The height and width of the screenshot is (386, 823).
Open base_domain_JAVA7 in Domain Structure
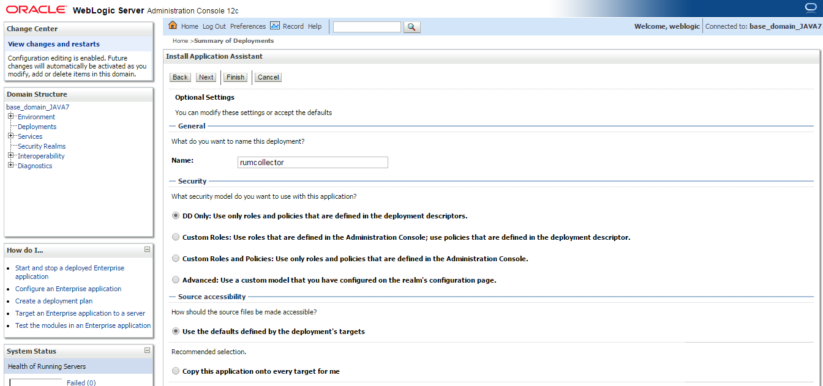[x=38, y=107]
